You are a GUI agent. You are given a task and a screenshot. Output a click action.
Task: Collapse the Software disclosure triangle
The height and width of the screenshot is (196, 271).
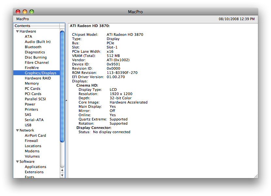(x=17, y=161)
